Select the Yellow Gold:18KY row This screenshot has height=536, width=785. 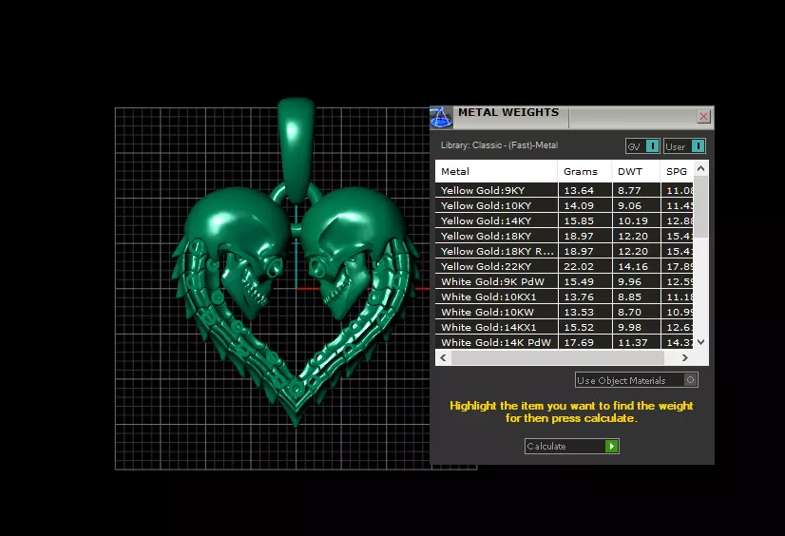tap(565, 236)
